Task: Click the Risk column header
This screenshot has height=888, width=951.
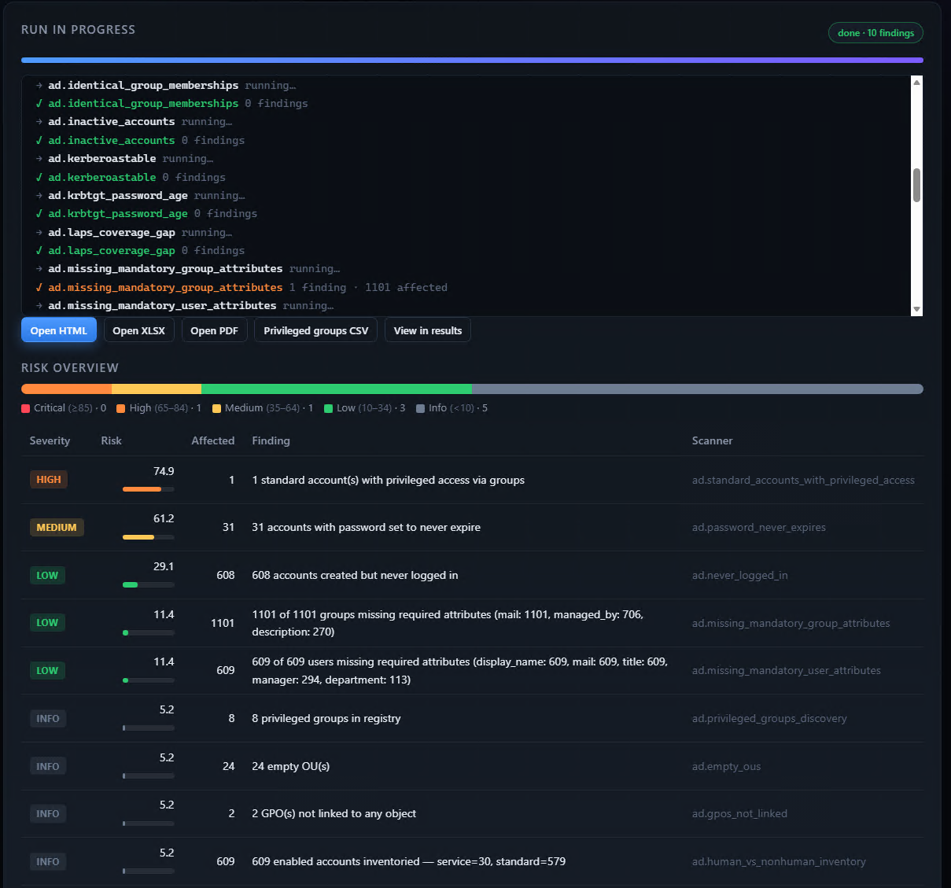Action: [x=111, y=440]
